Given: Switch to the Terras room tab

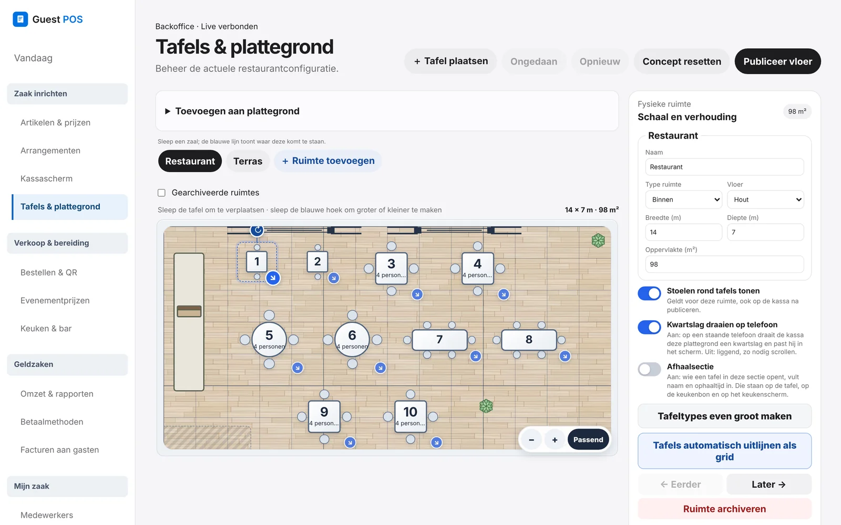Looking at the screenshot, I should click(x=248, y=161).
